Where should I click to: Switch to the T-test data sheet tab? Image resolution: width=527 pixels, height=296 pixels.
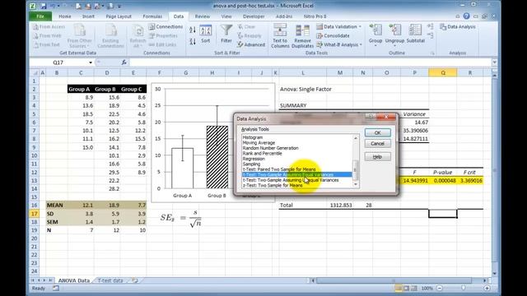click(110, 280)
